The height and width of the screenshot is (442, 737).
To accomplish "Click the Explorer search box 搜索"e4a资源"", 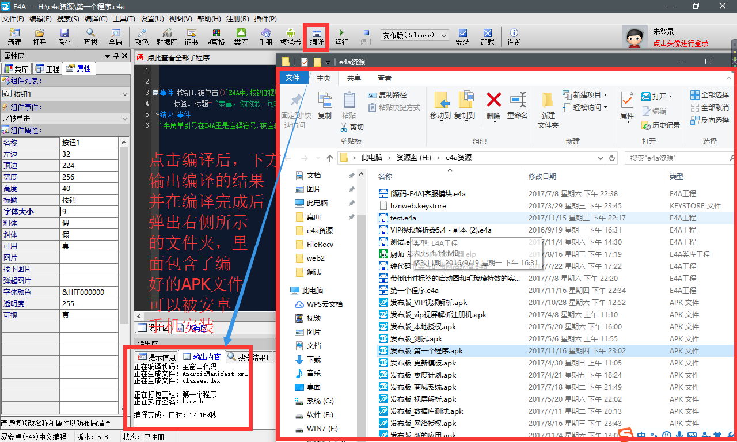I will click(x=679, y=158).
